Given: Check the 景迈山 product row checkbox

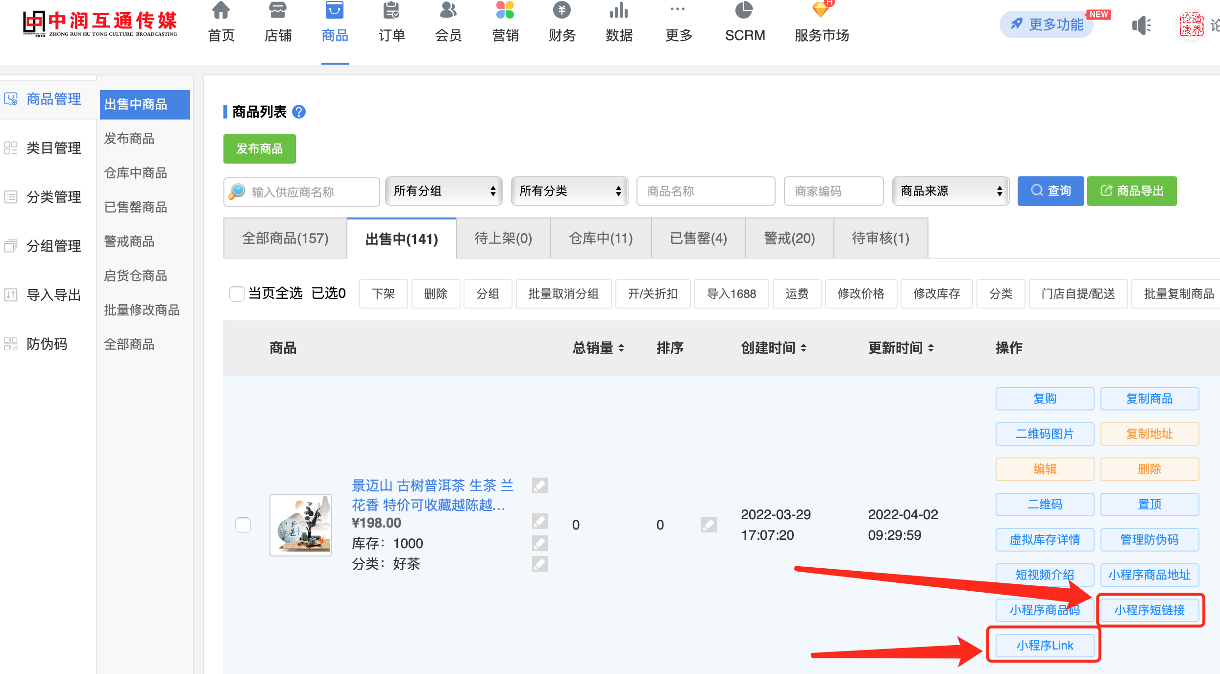Looking at the screenshot, I should (243, 525).
